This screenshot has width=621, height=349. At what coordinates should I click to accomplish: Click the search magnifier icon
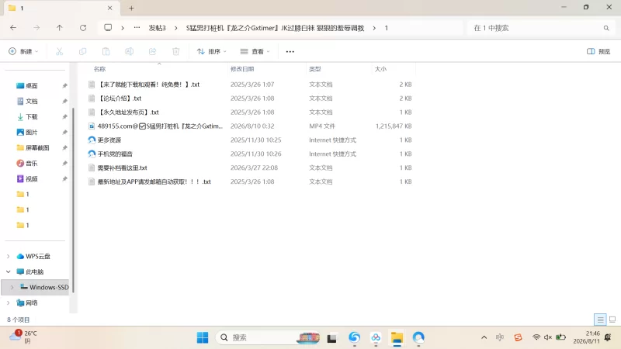click(x=606, y=28)
